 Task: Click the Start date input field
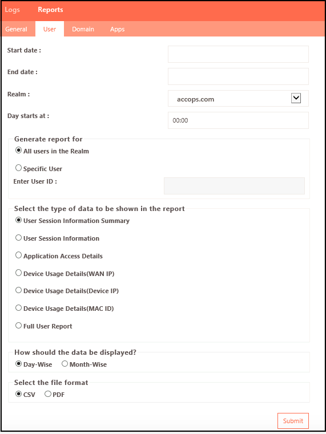238,54
